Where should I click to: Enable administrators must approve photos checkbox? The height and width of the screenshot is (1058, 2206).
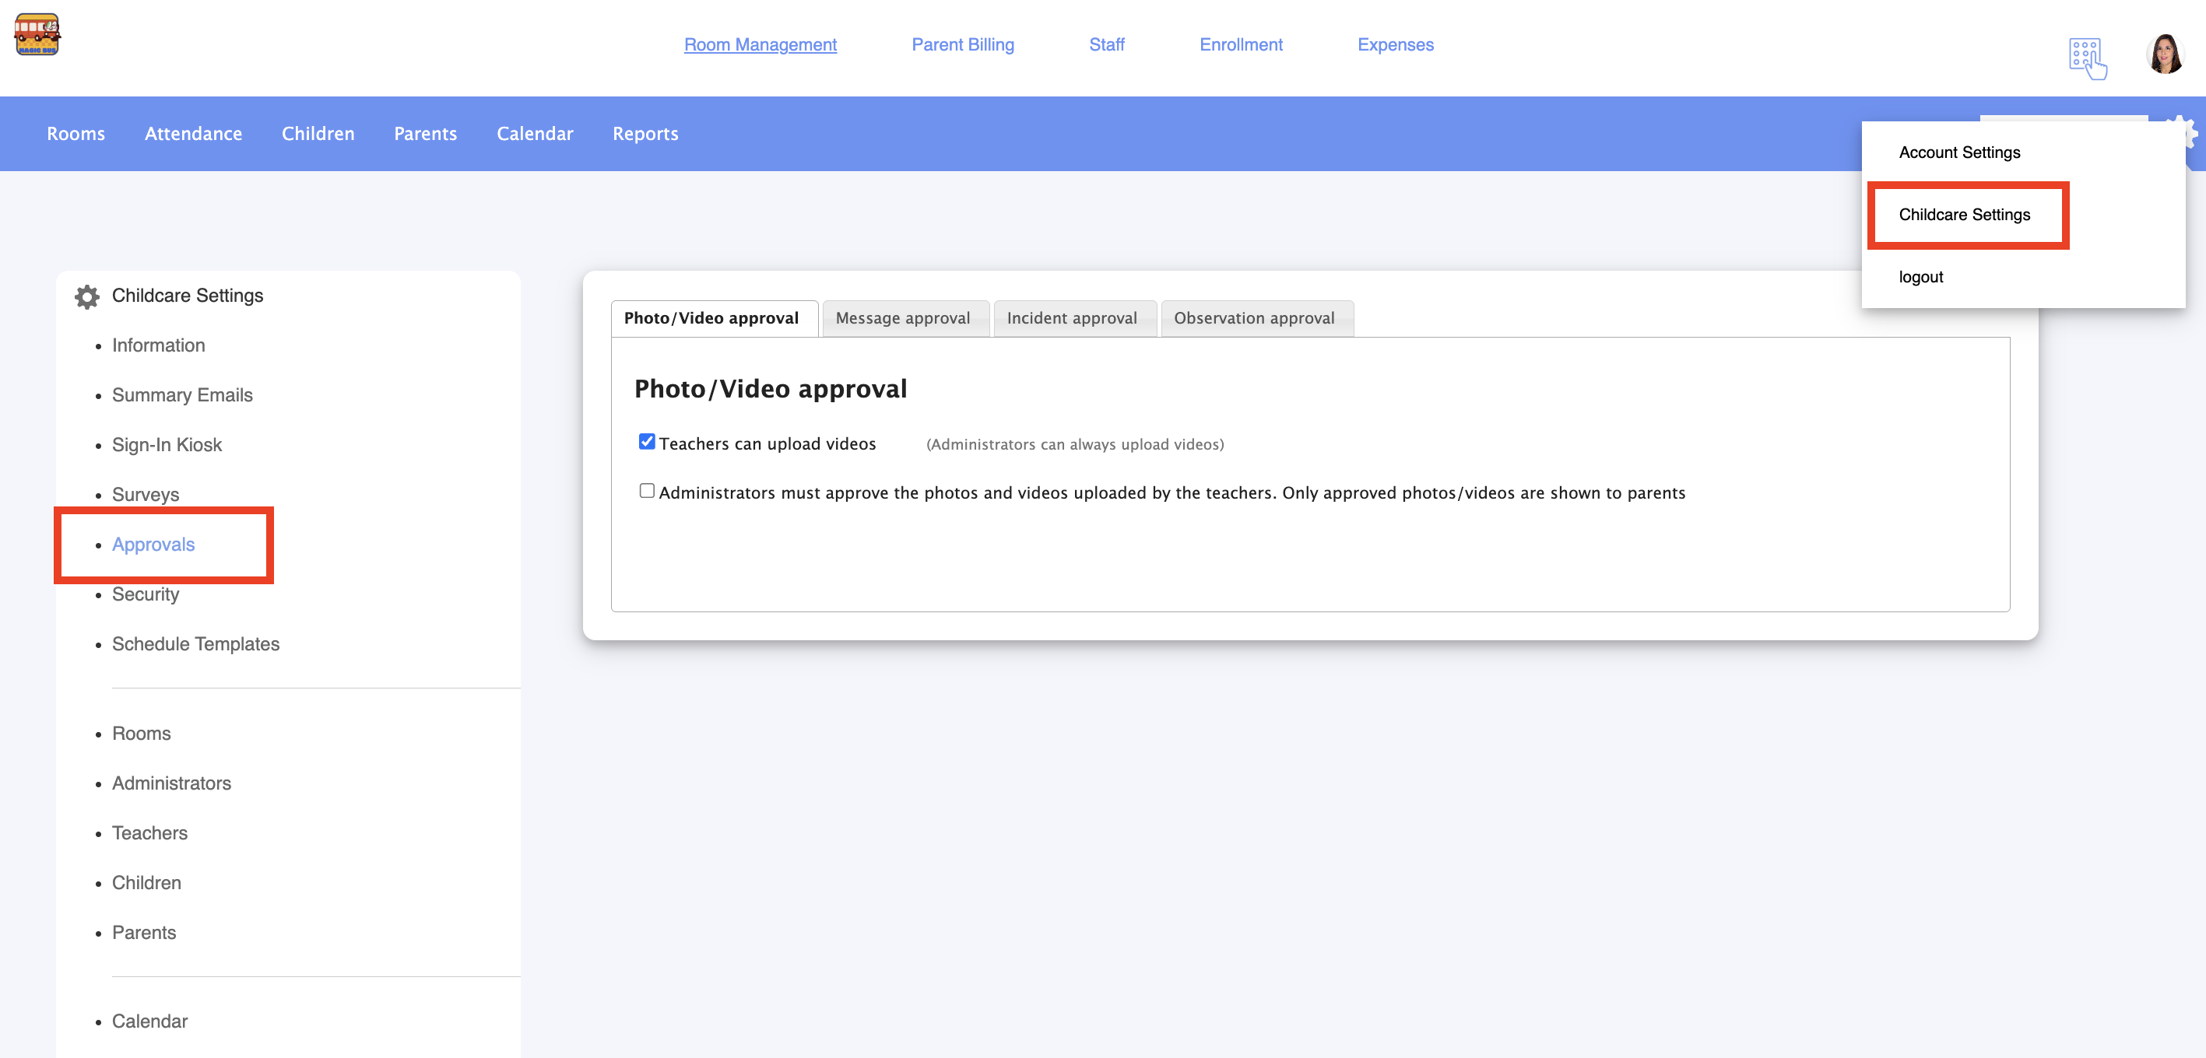647,490
